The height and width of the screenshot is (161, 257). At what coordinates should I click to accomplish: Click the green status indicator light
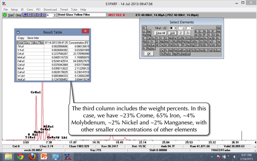coord(4,15)
